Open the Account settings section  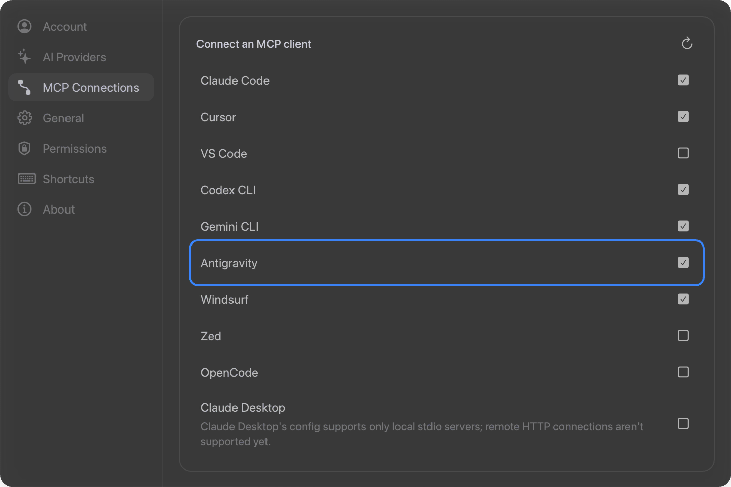(x=81, y=26)
